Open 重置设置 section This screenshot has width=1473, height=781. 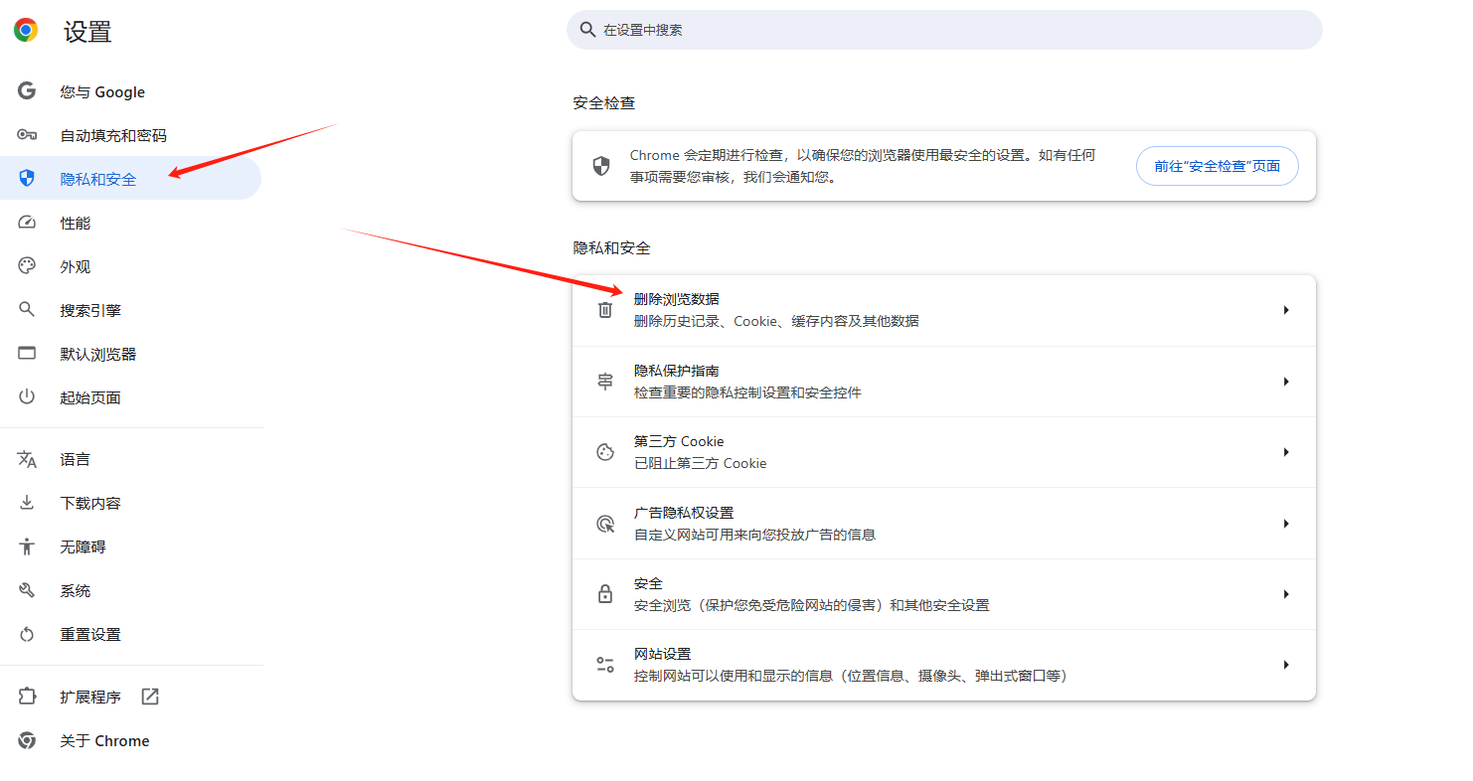(x=130, y=634)
